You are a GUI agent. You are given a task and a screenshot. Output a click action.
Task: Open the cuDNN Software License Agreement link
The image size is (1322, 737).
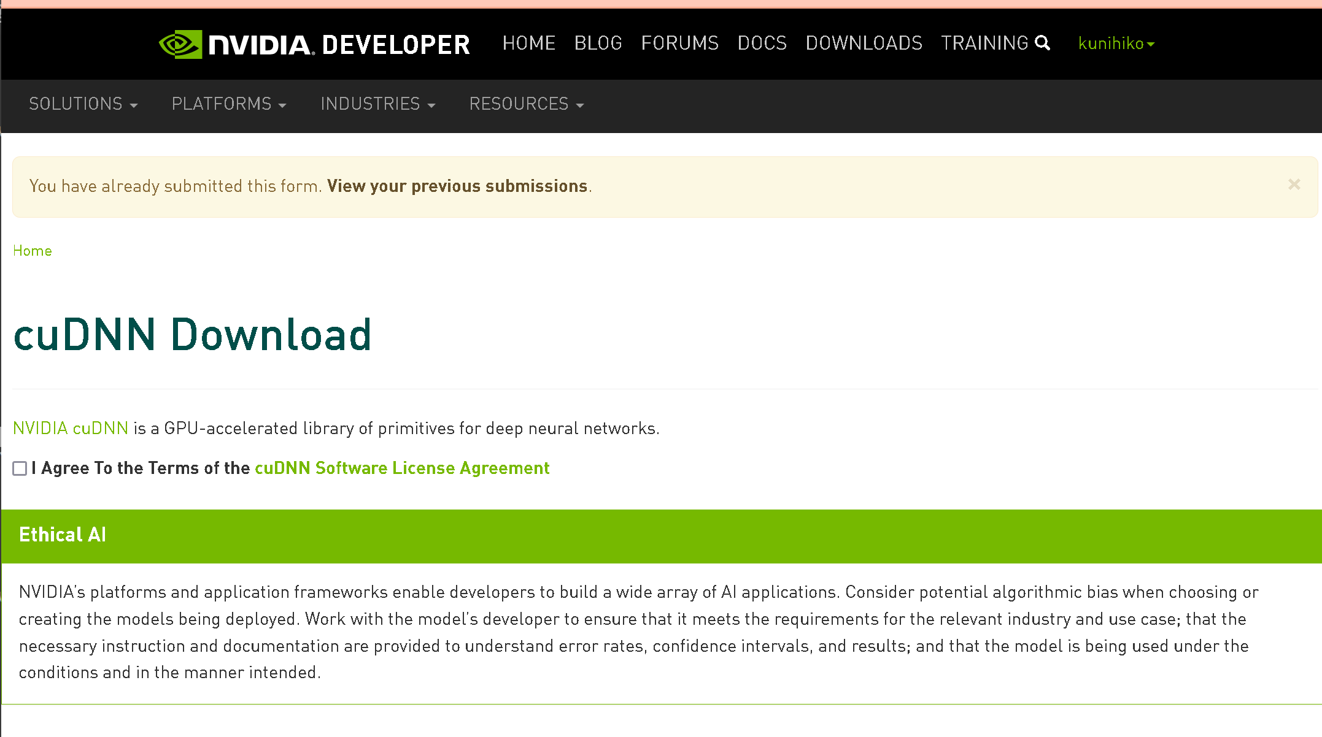tap(402, 468)
